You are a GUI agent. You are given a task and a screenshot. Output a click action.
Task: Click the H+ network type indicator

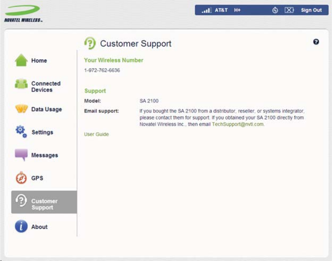(x=237, y=10)
